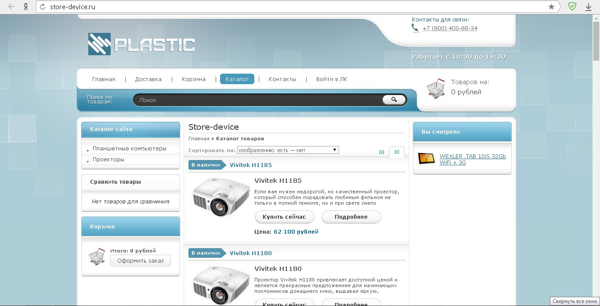This screenshot has width=600, height=306.
Task: Open Vivitek H1185 header link
Action: (x=251, y=165)
